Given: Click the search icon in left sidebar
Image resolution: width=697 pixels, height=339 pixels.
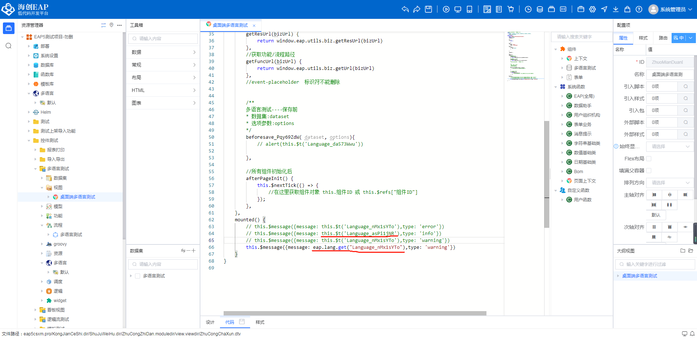Looking at the screenshot, I should click(x=9, y=46).
